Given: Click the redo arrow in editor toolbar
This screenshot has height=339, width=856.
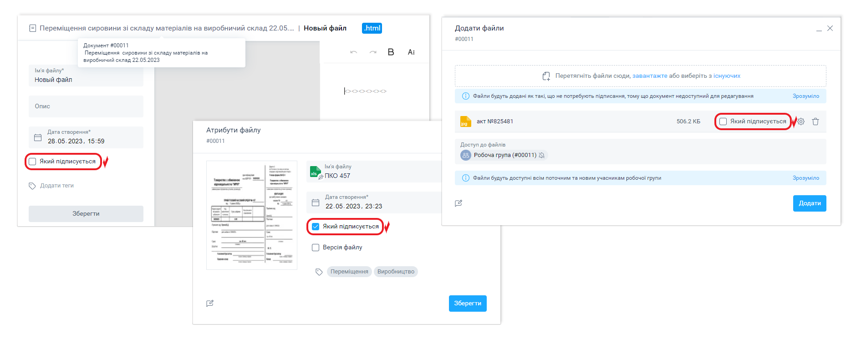Looking at the screenshot, I should point(373,52).
